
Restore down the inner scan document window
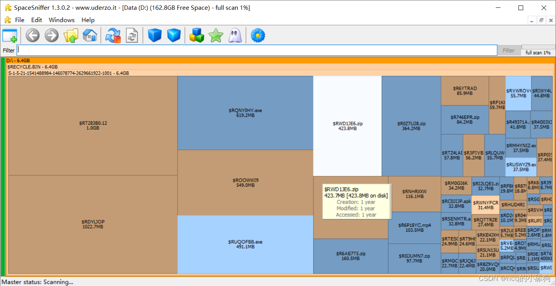click(541, 20)
